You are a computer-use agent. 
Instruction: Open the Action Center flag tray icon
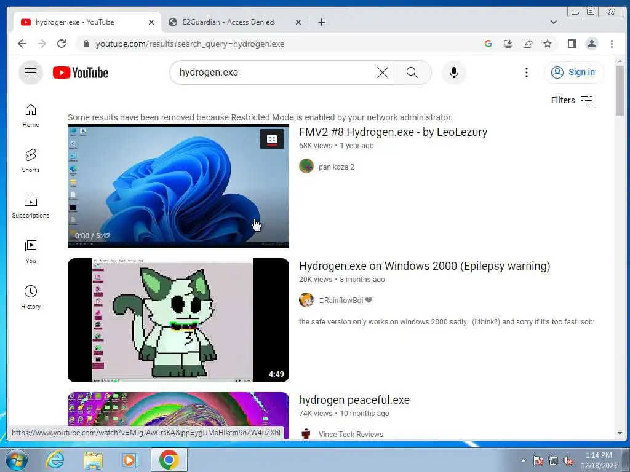pos(538,461)
